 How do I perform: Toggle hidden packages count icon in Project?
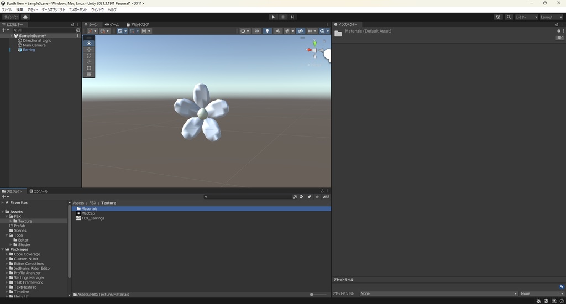tap(326, 197)
